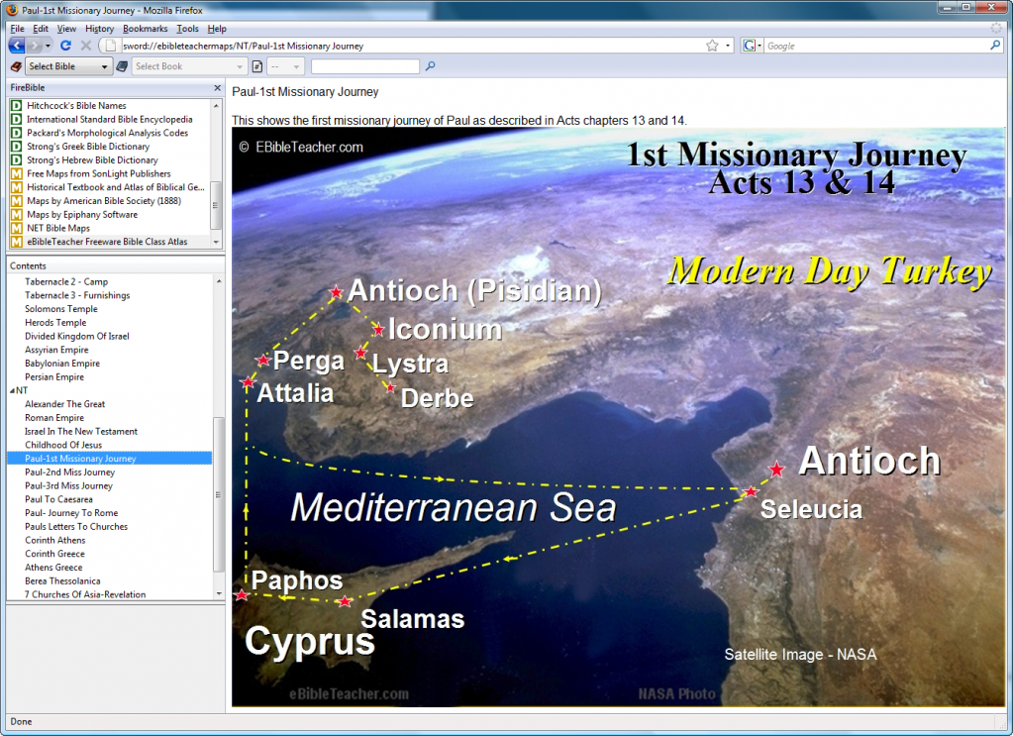The width and height of the screenshot is (1013, 736).
Task: Open the Select Book dropdown
Action: (x=188, y=66)
